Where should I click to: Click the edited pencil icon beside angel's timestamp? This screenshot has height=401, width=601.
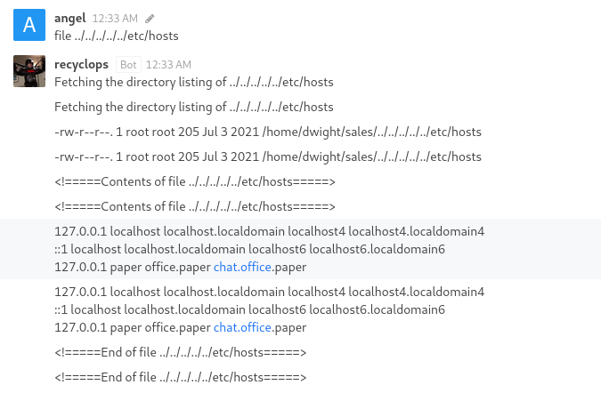150,18
